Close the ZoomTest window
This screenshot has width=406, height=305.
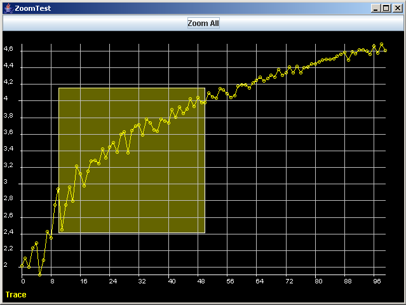pyautogui.click(x=398, y=8)
